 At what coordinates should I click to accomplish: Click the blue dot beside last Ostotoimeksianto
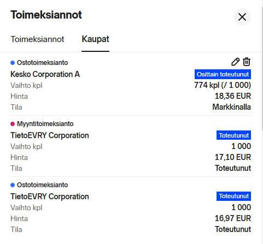13,185
